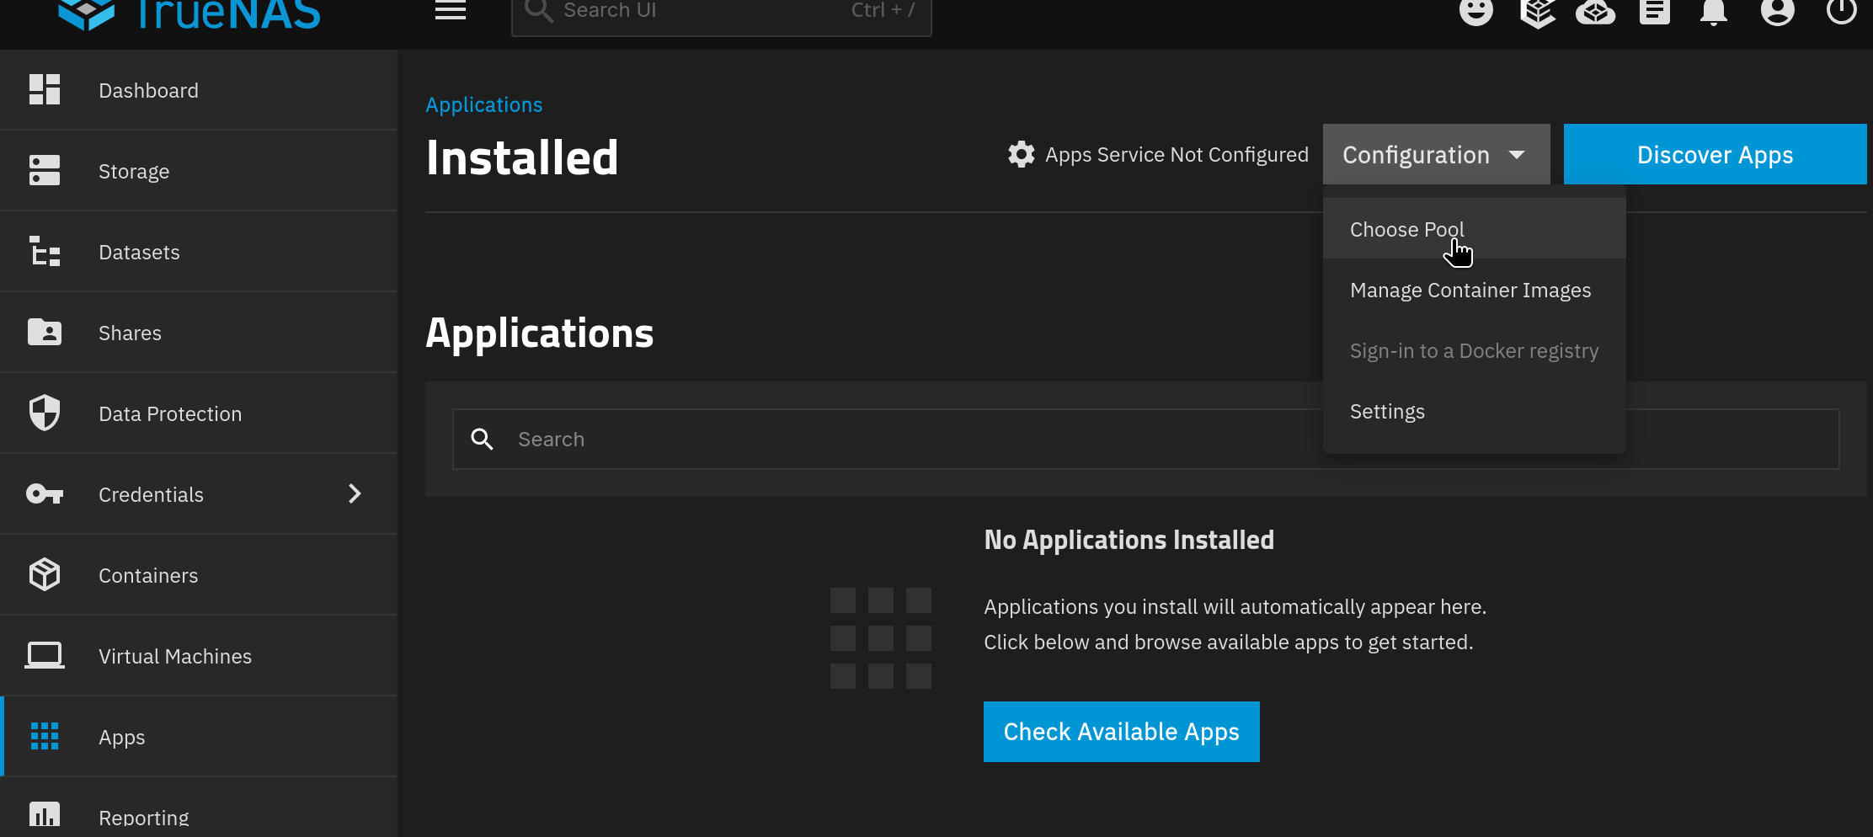Click the Containers cube icon
The image size is (1873, 837).
point(45,574)
